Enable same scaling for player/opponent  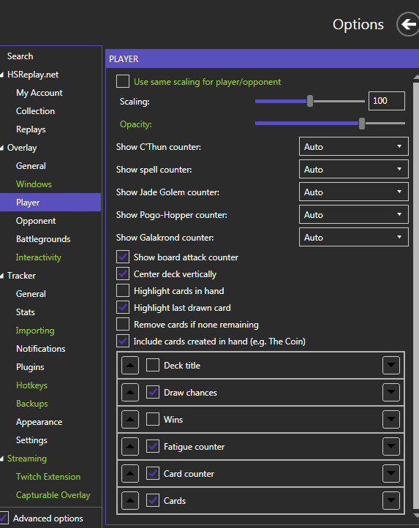(123, 81)
